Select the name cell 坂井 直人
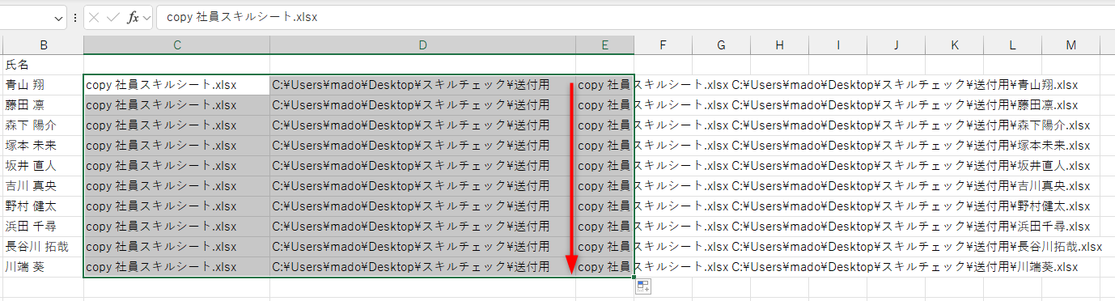Viewport: 1115px width, 301px height. click(x=43, y=165)
